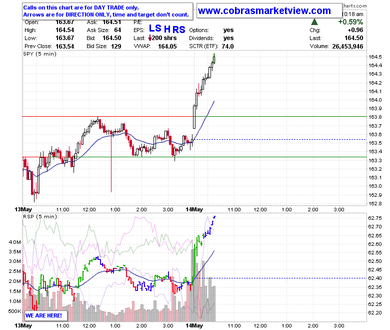Select the High value 164.54
This screenshot has width=390, height=330.
[x=64, y=30]
